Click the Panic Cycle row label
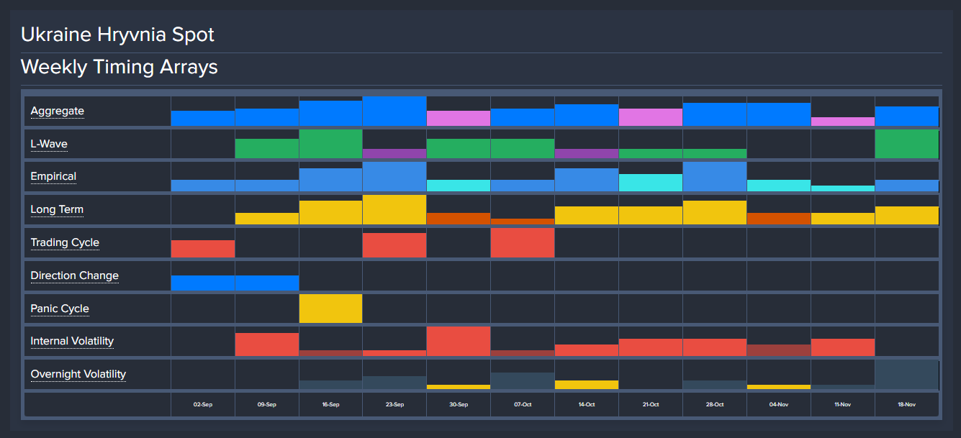961x438 pixels. point(60,309)
